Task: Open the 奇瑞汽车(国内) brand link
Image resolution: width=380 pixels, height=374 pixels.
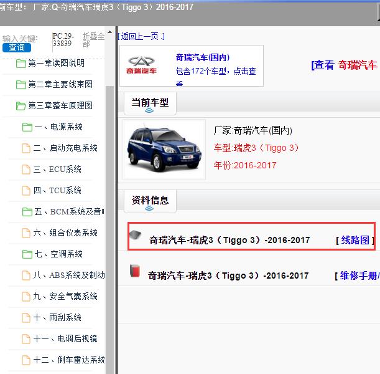Action: click(x=203, y=57)
